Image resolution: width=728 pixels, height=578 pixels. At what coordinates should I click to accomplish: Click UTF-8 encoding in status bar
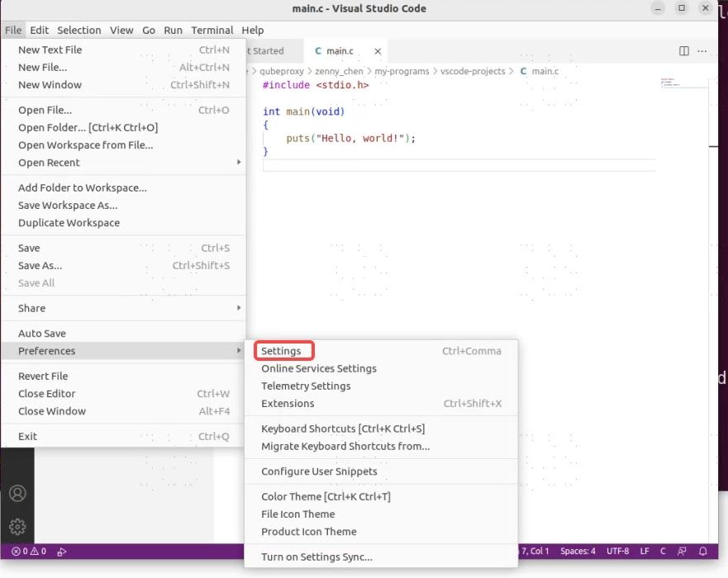coord(617,551)
